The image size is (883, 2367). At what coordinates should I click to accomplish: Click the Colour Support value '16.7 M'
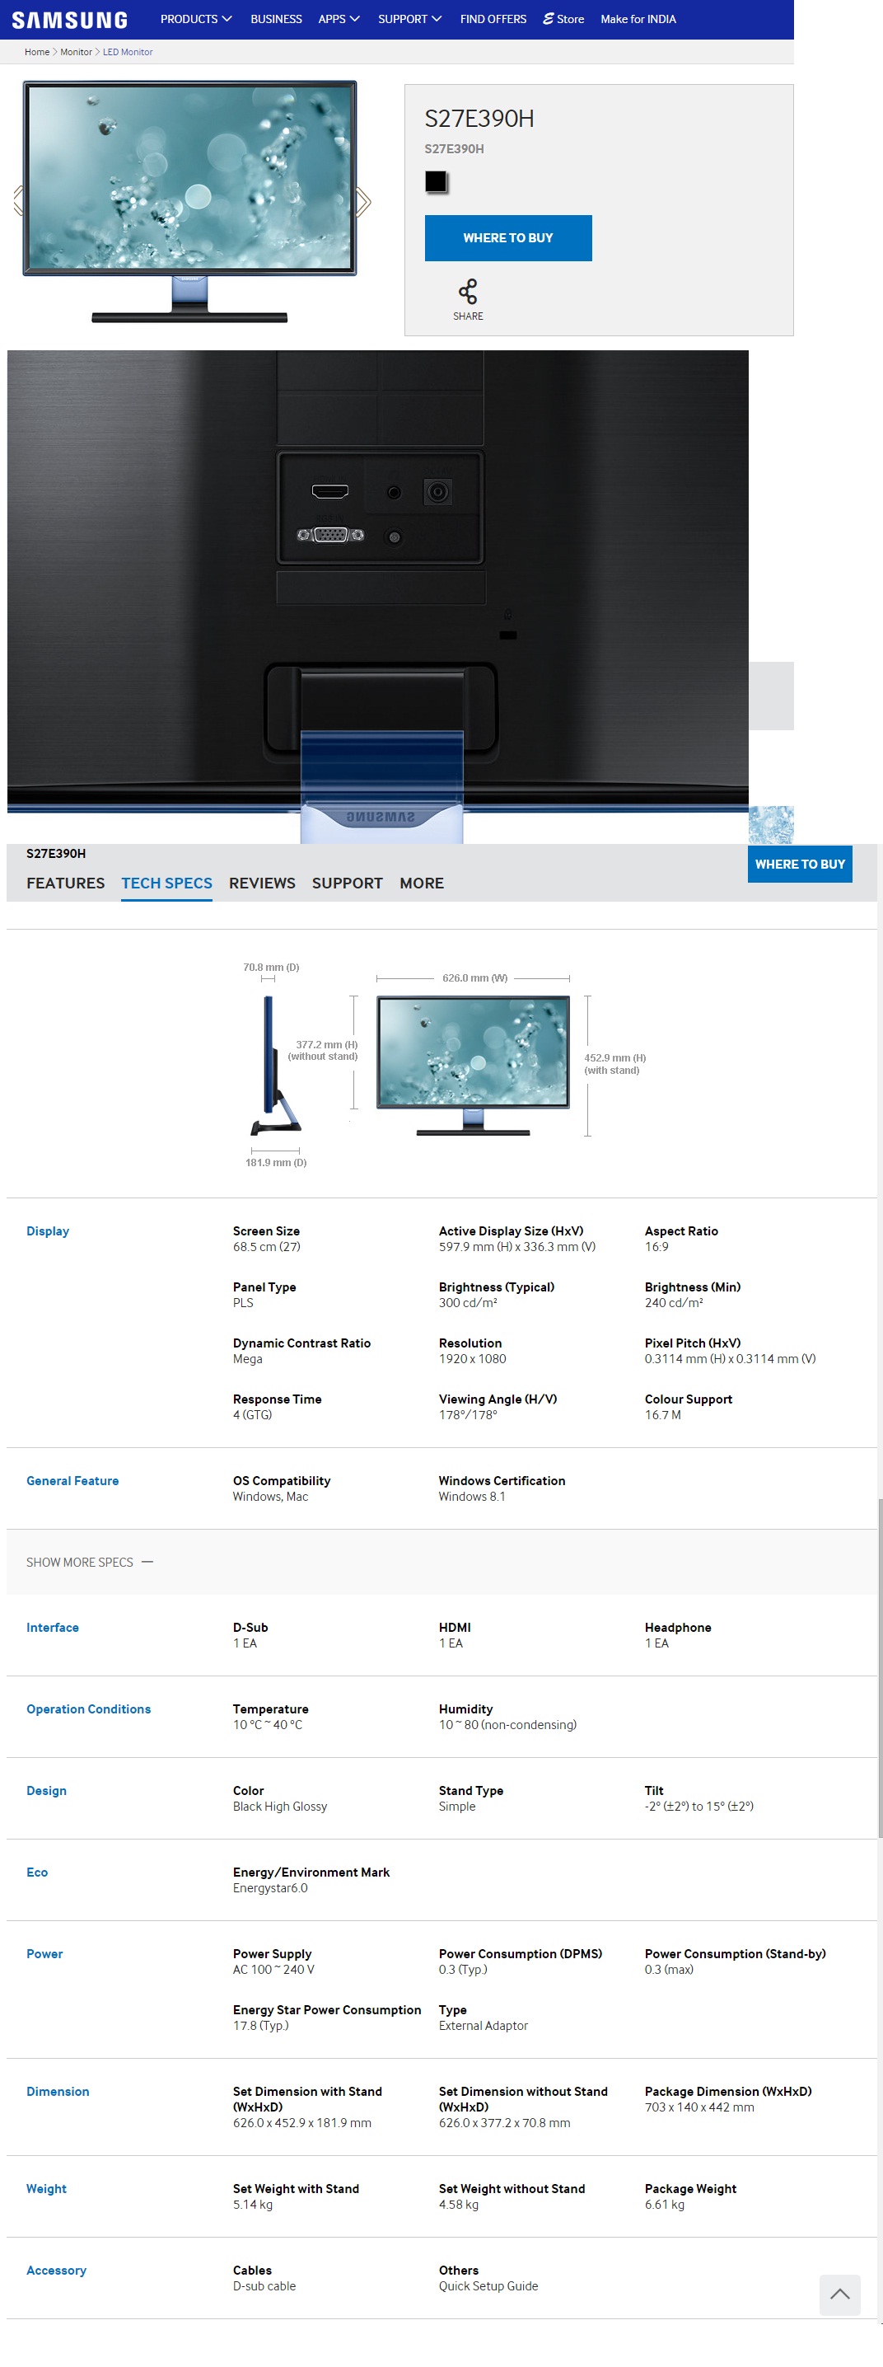pos(663,1415)
